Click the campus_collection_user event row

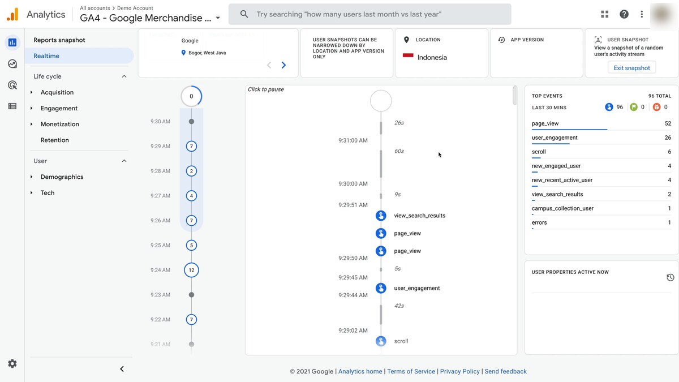tap(601, 209)
